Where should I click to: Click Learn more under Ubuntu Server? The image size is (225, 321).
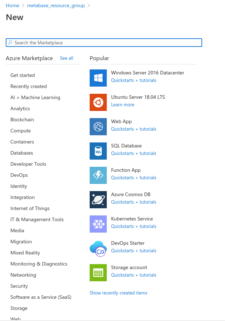click(122, 104)
